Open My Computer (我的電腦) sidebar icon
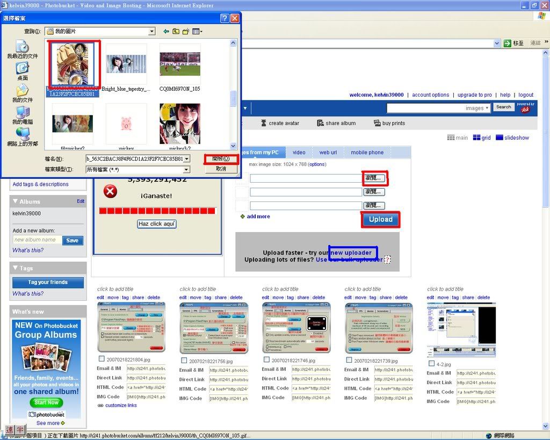The image size is (550, 440). (x=23, y=114)
